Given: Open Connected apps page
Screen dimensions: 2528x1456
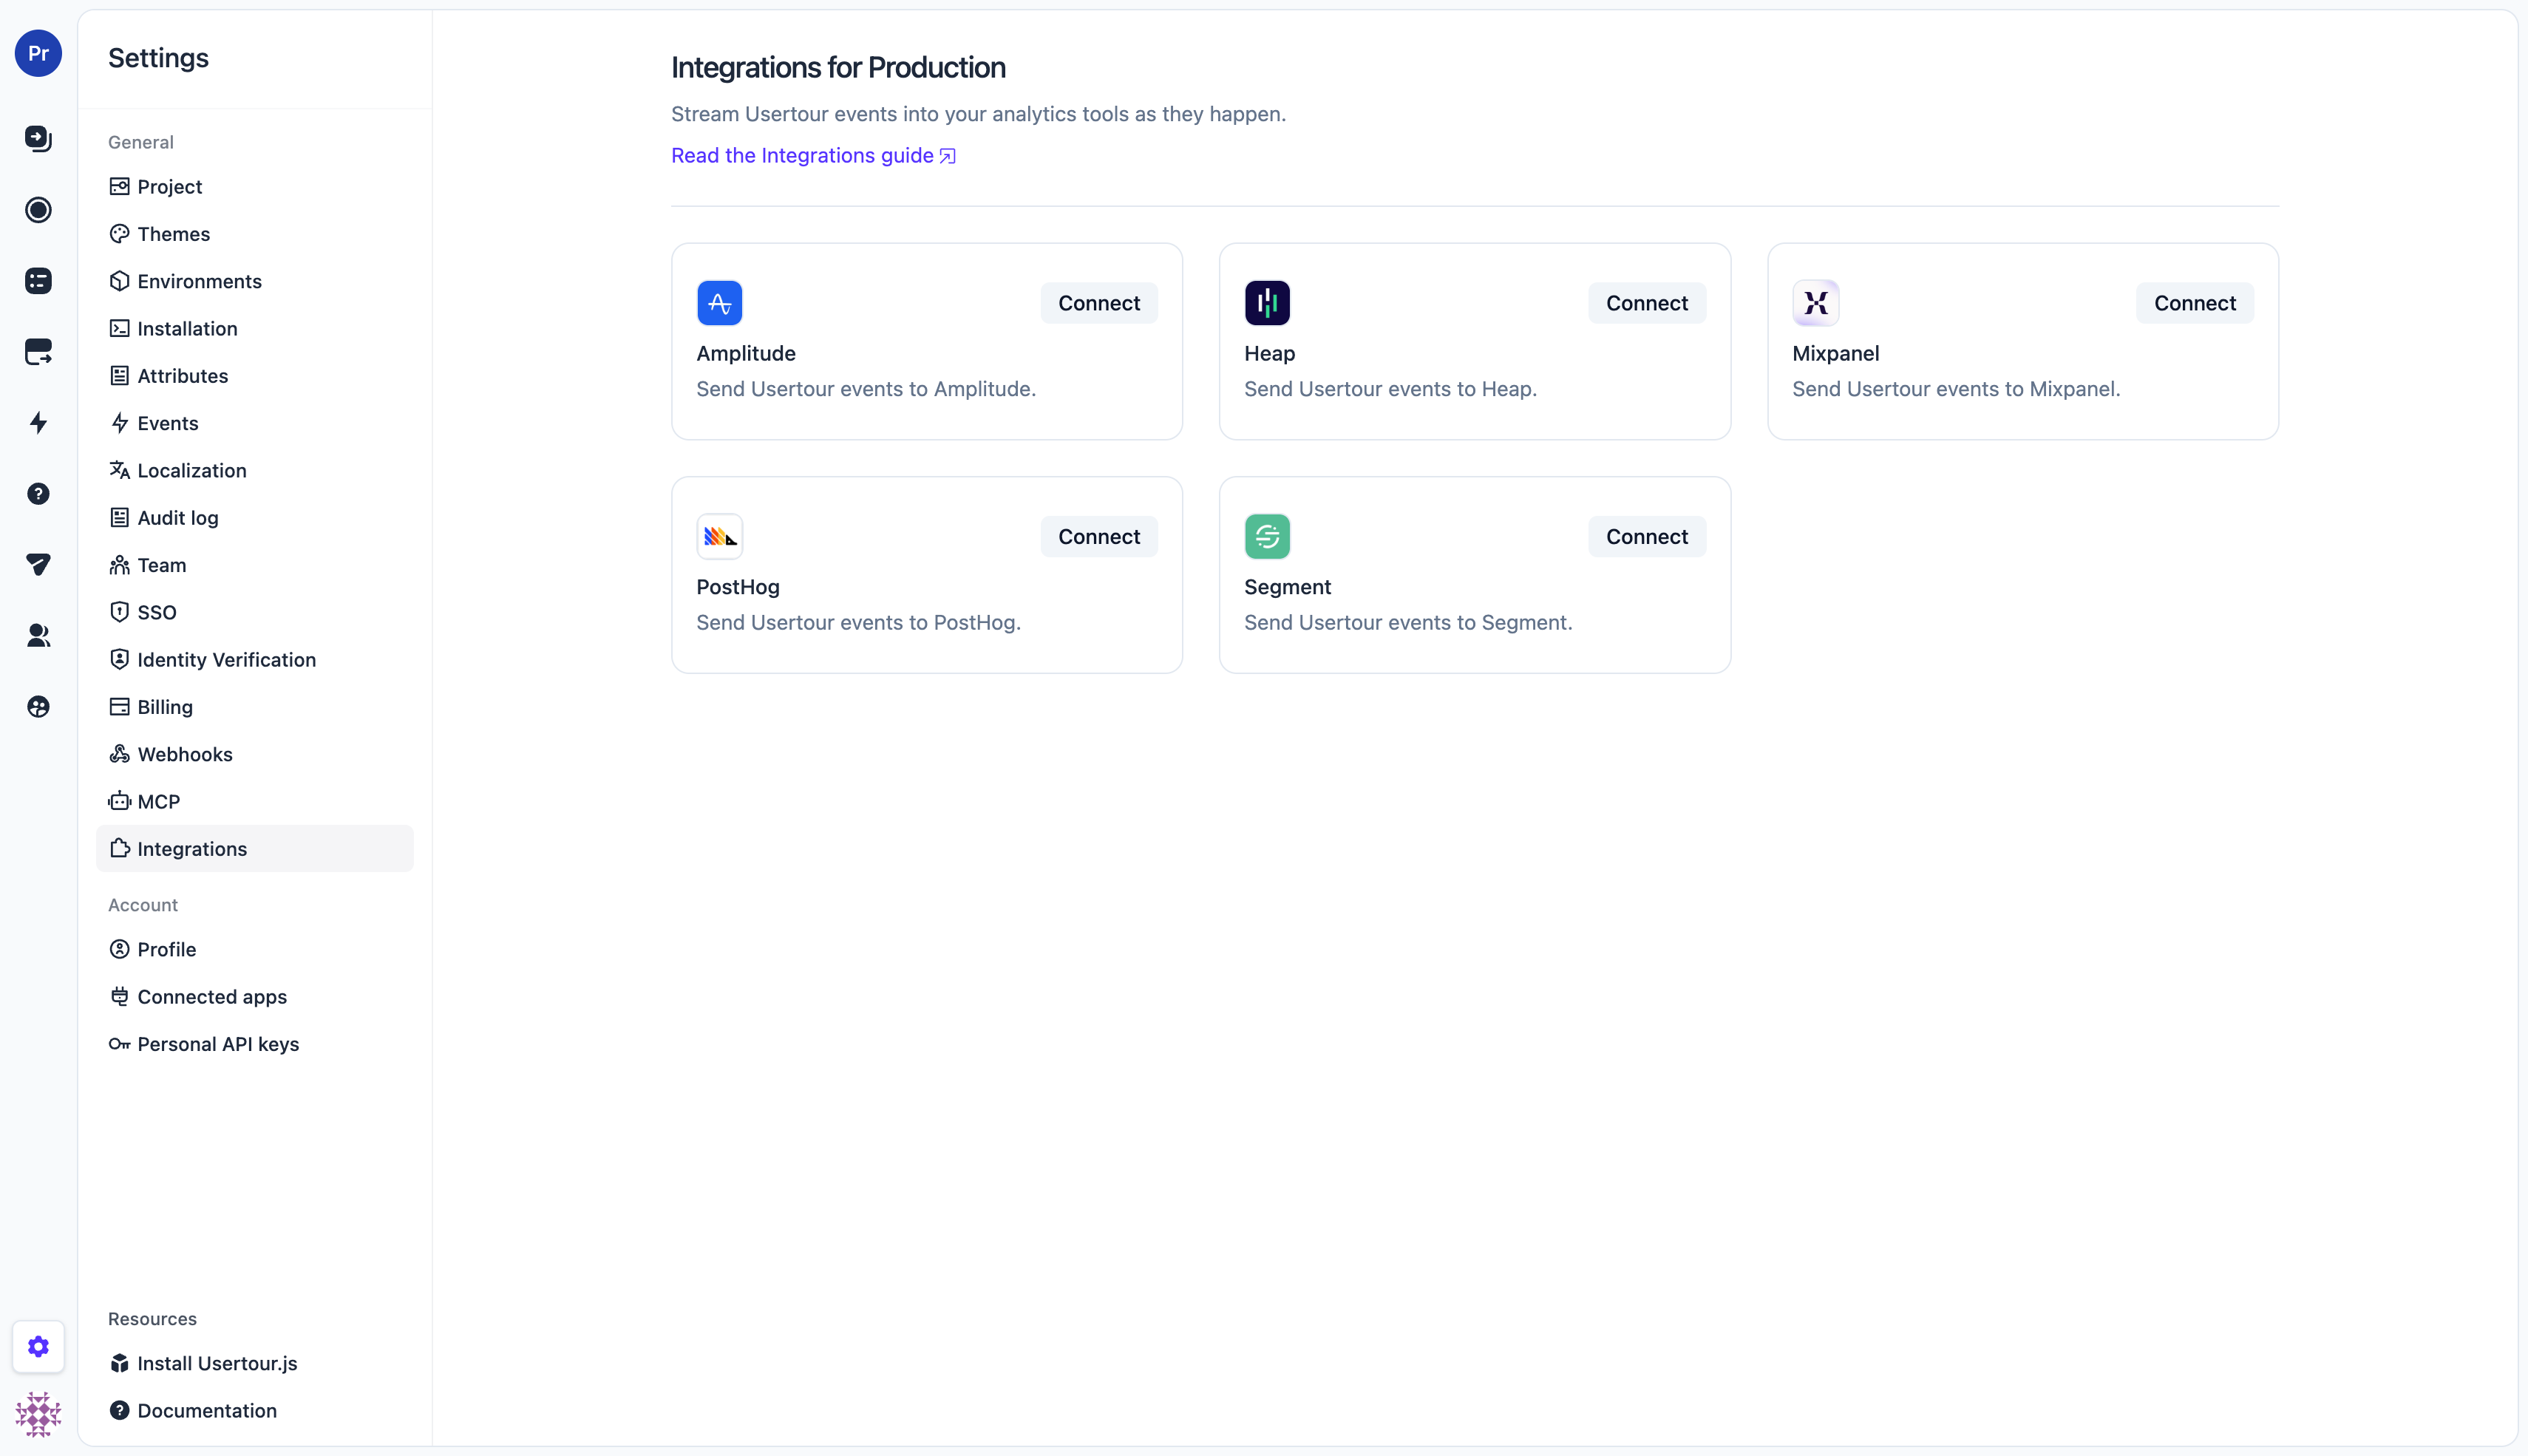Looking at the screenshot, I should coord(254,997).
